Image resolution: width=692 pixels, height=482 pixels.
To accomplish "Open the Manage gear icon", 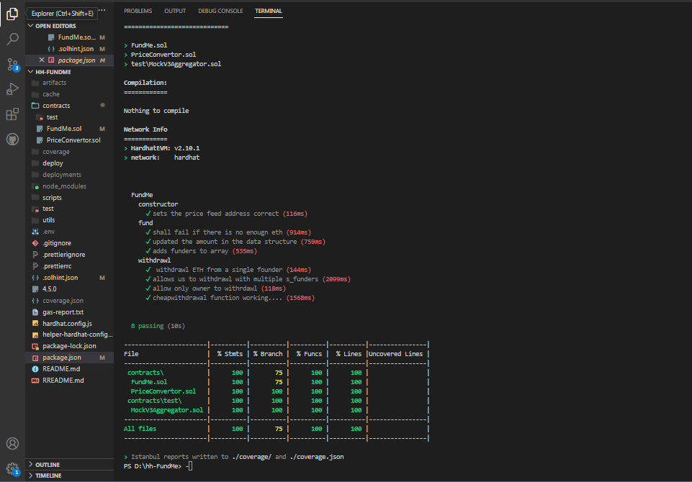I will (x=12, y=469).
